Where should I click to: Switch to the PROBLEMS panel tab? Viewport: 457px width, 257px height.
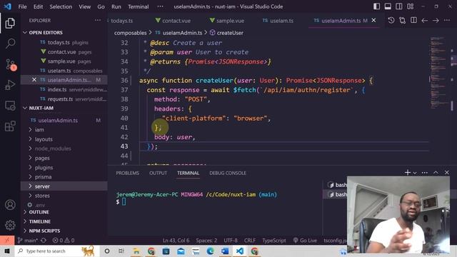pyautogui.click(x=127, y=173)
